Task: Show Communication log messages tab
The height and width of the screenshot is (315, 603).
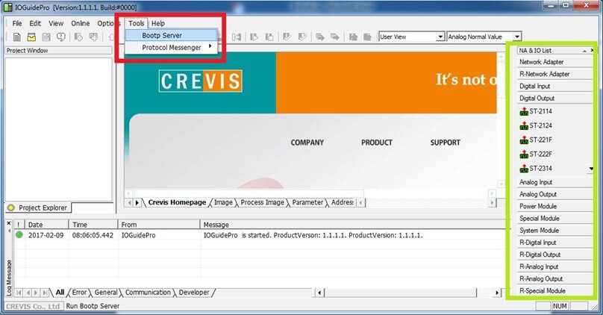Action: 148,293
